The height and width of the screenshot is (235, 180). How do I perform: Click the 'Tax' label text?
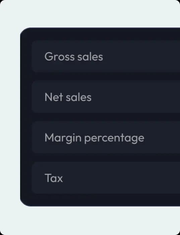click(x=54, y=178)
